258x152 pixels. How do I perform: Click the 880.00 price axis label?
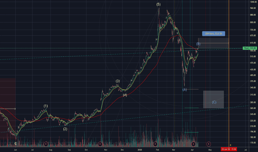[253, 15]
